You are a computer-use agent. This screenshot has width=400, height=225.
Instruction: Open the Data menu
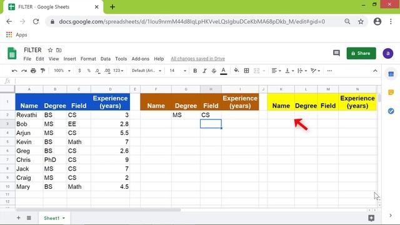pyautogui.click(x=106, y=59)
